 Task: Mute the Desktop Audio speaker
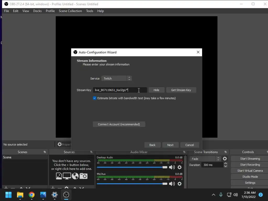coord(172,167)
